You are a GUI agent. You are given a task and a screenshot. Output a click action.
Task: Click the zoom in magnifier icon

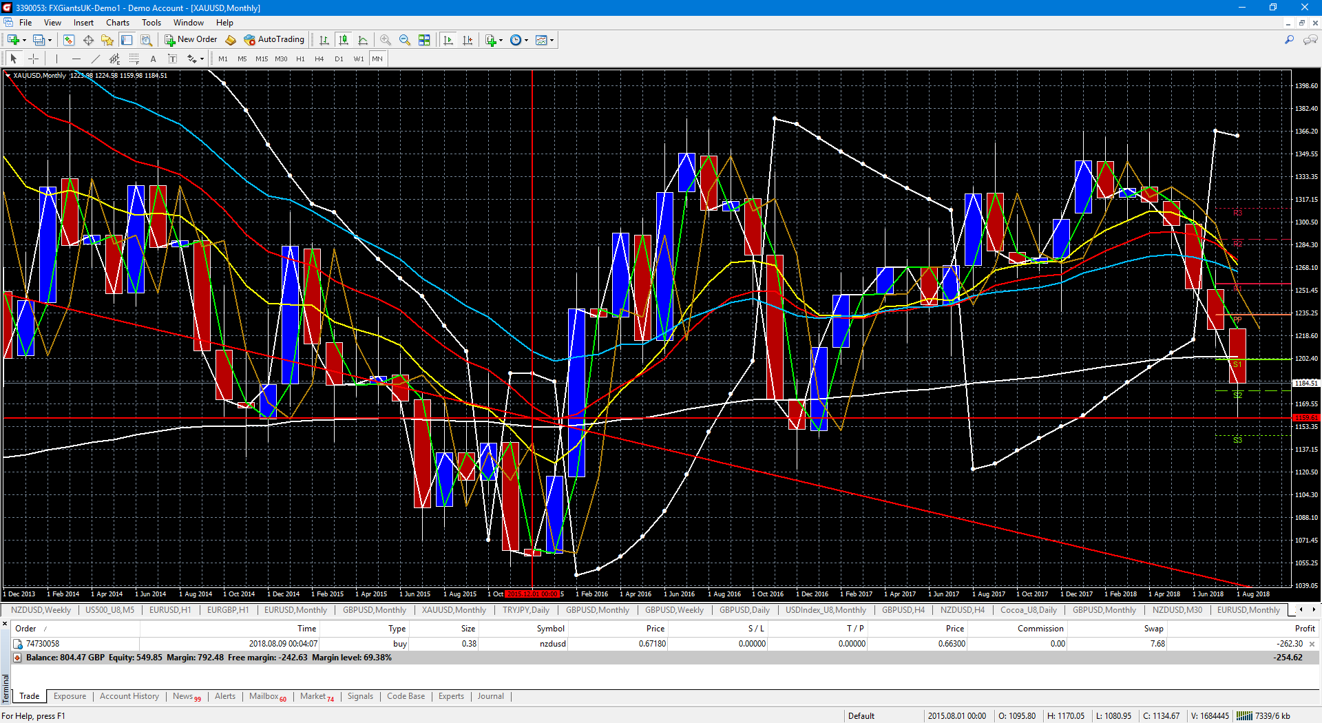pyautogui.click(x=386, y=40)
